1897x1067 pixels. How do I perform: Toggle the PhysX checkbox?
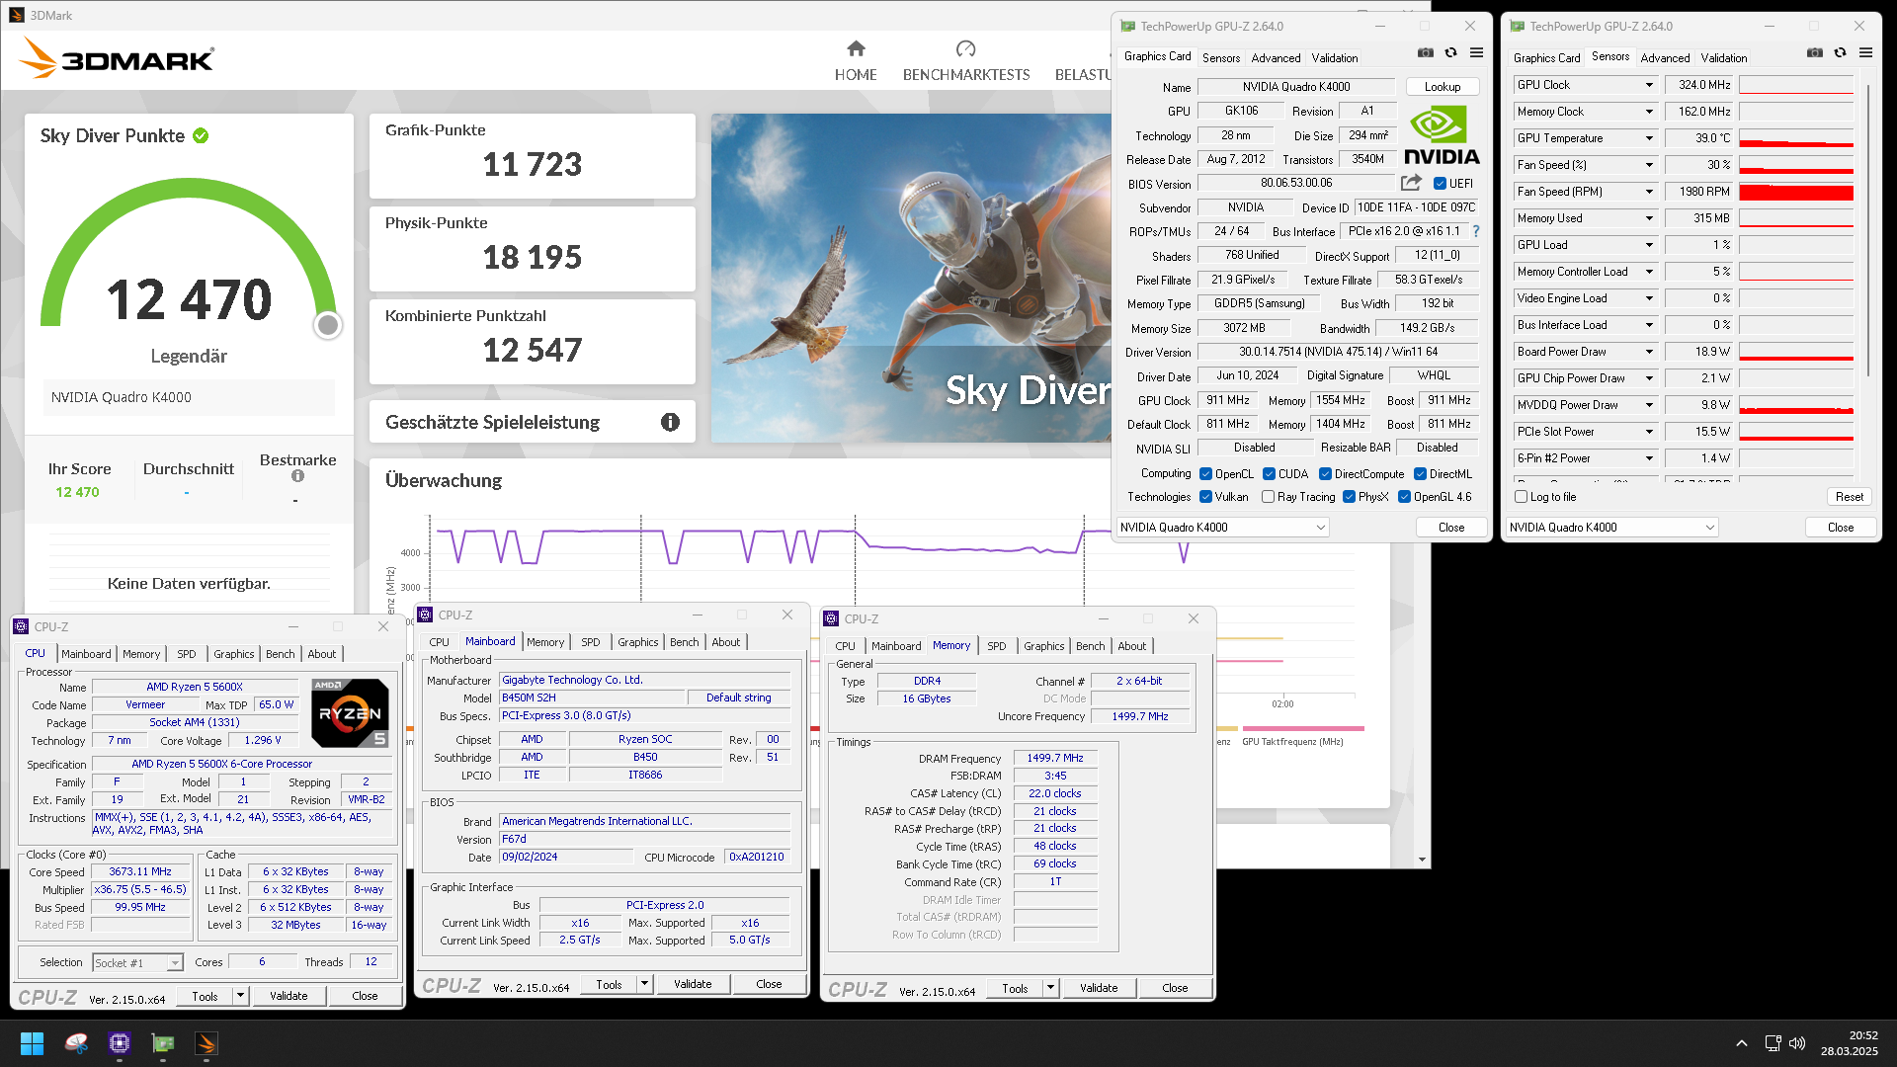(1349, 497)
